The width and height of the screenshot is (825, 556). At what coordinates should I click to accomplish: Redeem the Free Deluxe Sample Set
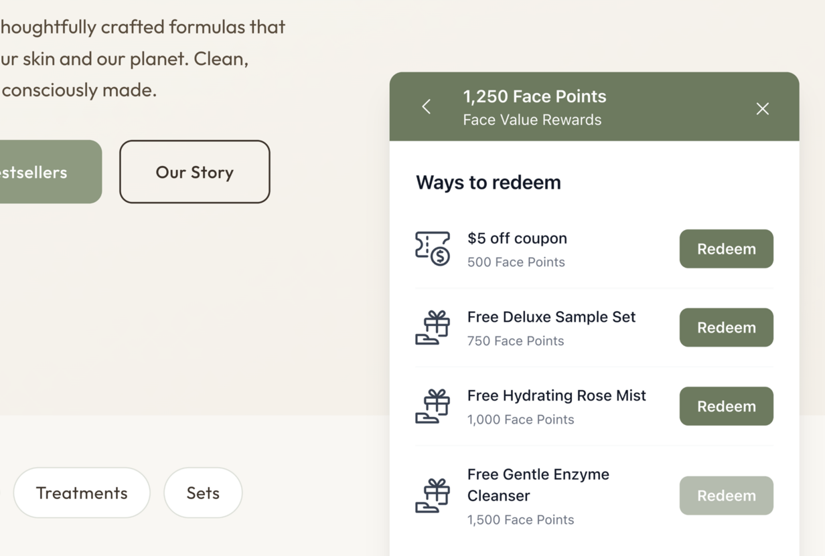(x=726, y=327)
